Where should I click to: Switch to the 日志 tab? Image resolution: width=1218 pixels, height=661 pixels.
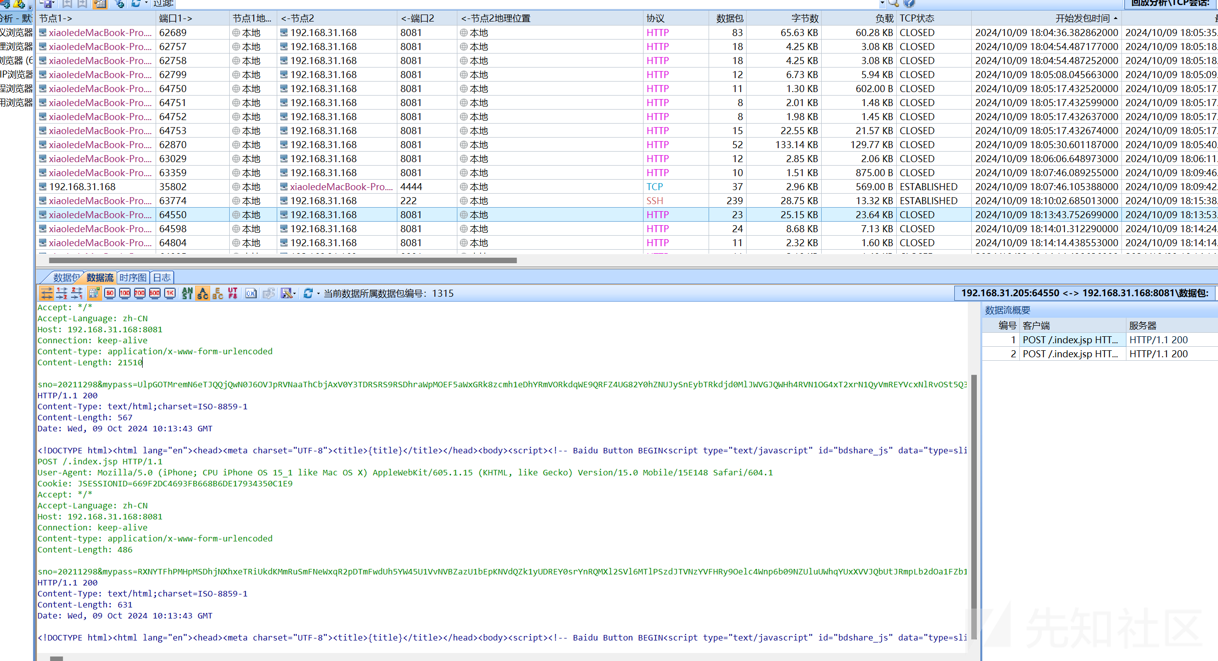click(x=162, y=278)
